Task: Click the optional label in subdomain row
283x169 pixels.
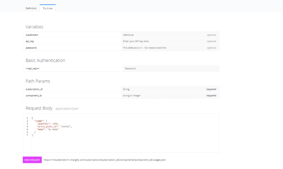Action: pyautogui.click(x=211, y=35)
